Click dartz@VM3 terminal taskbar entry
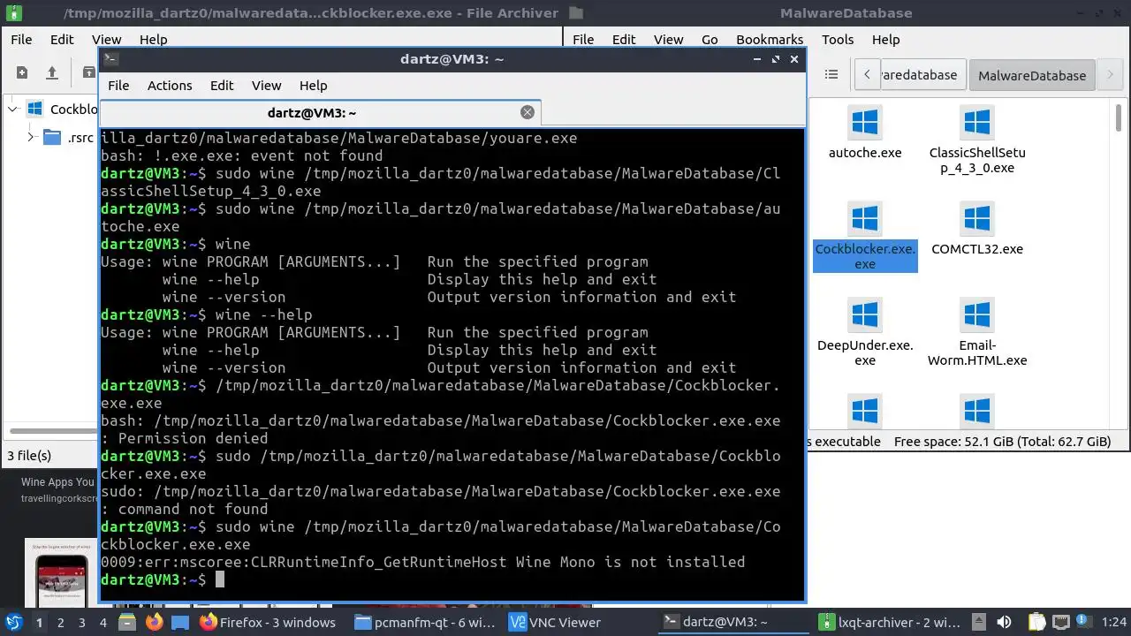 733,623
